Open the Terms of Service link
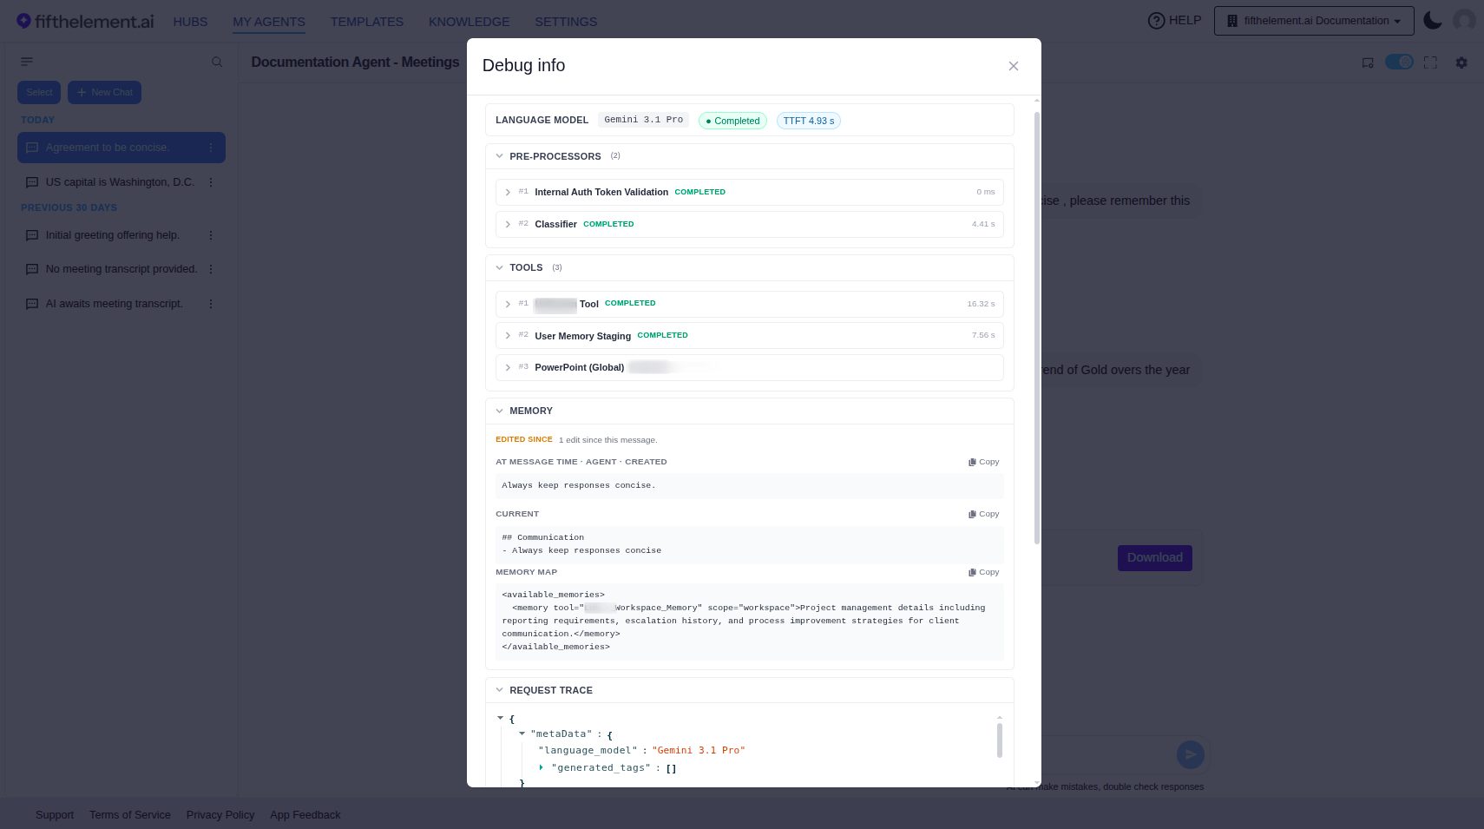This screenshot has height=829, width=1484. tap(130, 815)
